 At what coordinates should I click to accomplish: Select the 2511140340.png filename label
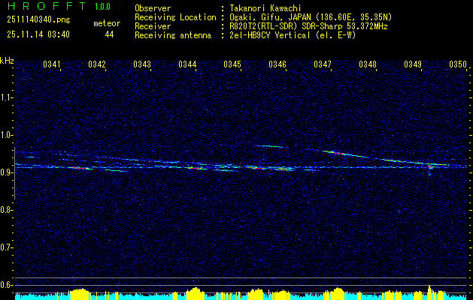click(38, 20)
